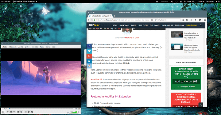Reload the page in Firefox
The image size is (221, 115).
coord(156,20)
